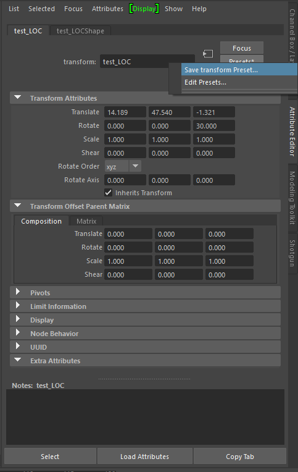Click the Presets* button

click(242, 59)
